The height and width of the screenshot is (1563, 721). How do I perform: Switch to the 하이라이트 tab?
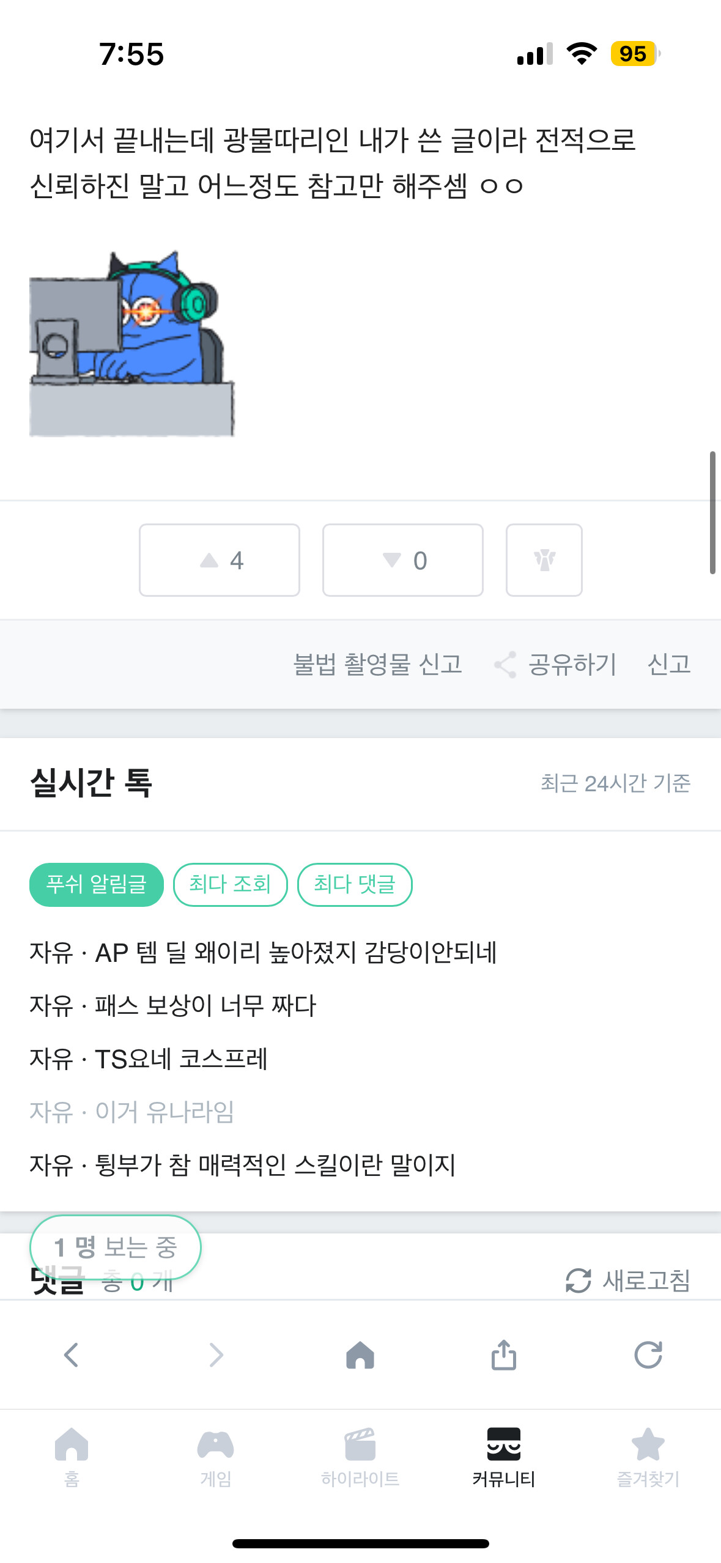tap(360, 1457)
